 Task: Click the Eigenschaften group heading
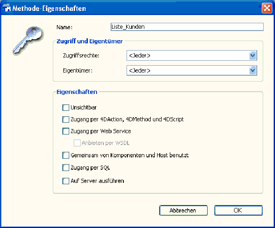point(76,92)
